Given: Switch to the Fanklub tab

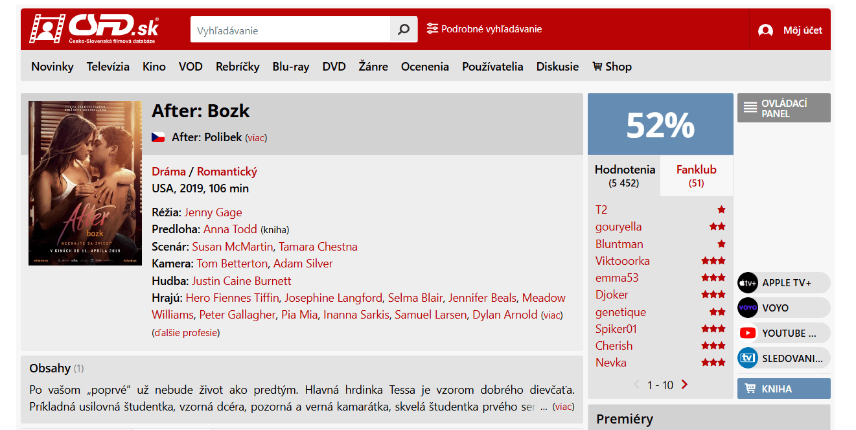Looking at the screenshot, I should tap(696, 175).
